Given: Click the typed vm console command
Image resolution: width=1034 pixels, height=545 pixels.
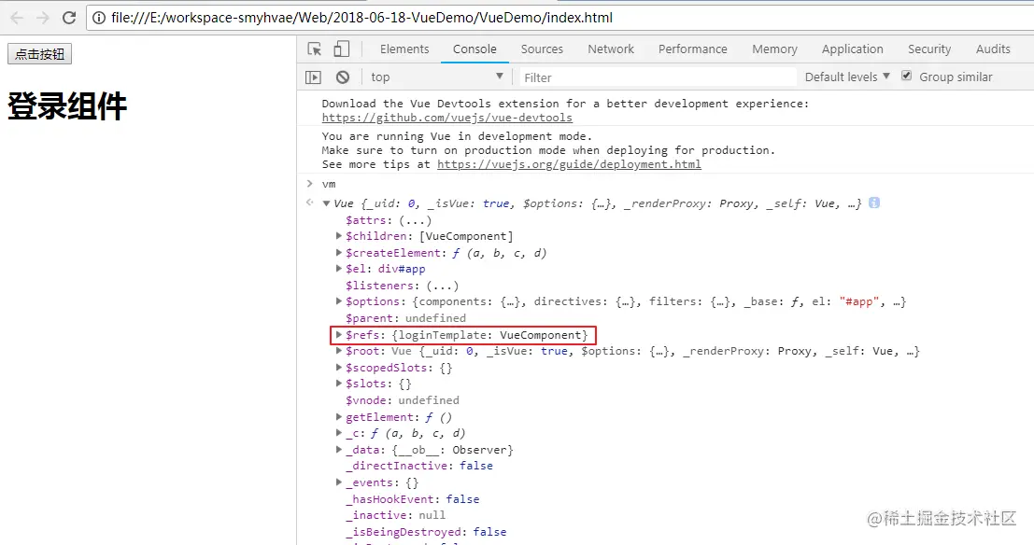Looking at the screenshot, I should tap(329, 184).
